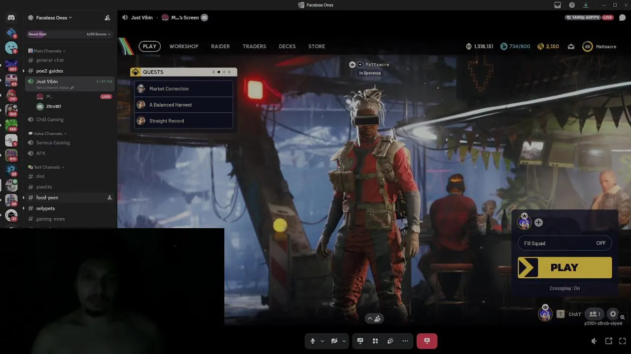This screenshot has width=631, height=354.
Task: Open the activities apps icon in call bar
Action: tap(375, 341)
